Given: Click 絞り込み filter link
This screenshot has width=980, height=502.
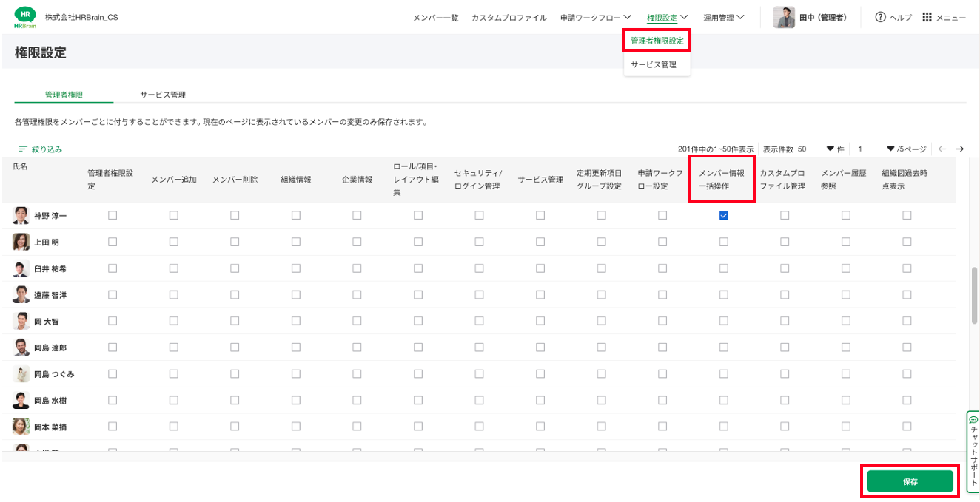Looking at the screenshot, I should click(x=47, y=149).
